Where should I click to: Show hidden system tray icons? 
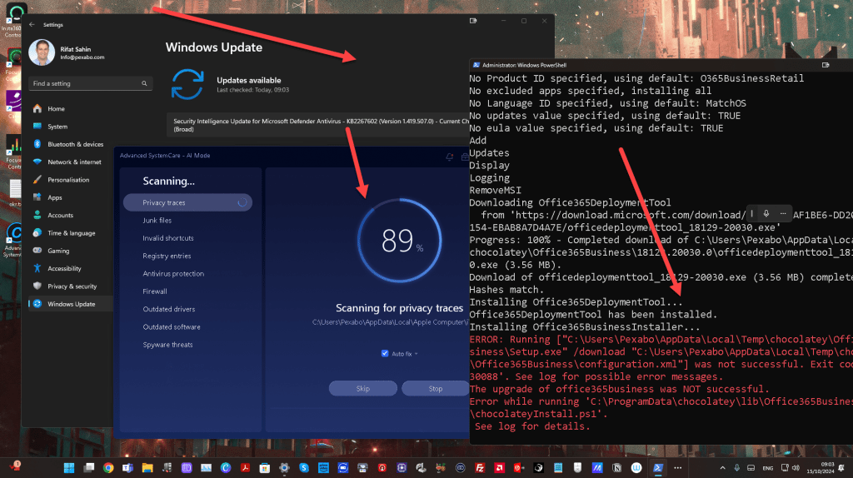coord(722,468)
